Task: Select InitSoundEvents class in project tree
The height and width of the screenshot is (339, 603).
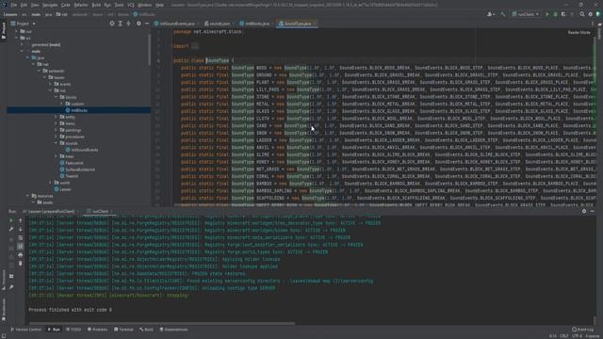Action: point(82,150)
